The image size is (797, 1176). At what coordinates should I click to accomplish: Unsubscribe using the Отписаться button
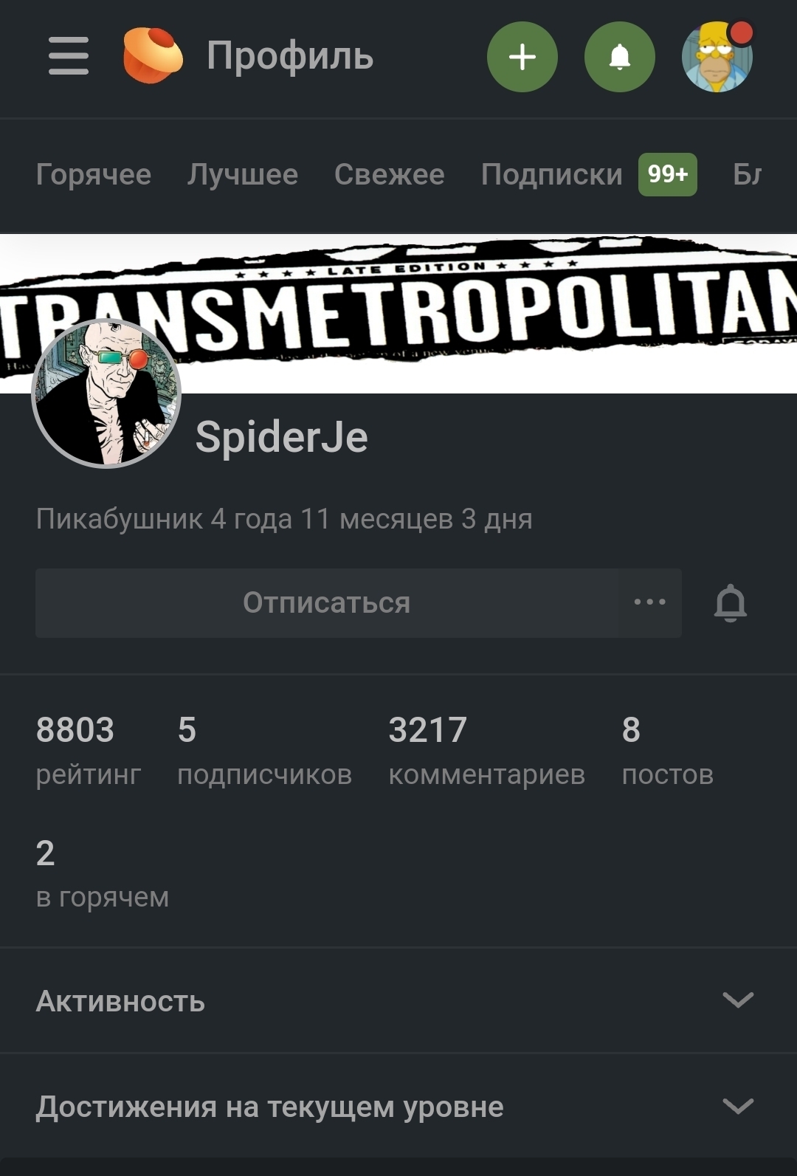327,602
